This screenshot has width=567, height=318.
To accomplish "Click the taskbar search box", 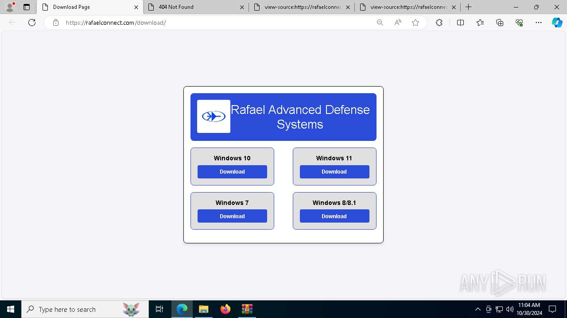I will pyautogui.click(x=85, y=309).
